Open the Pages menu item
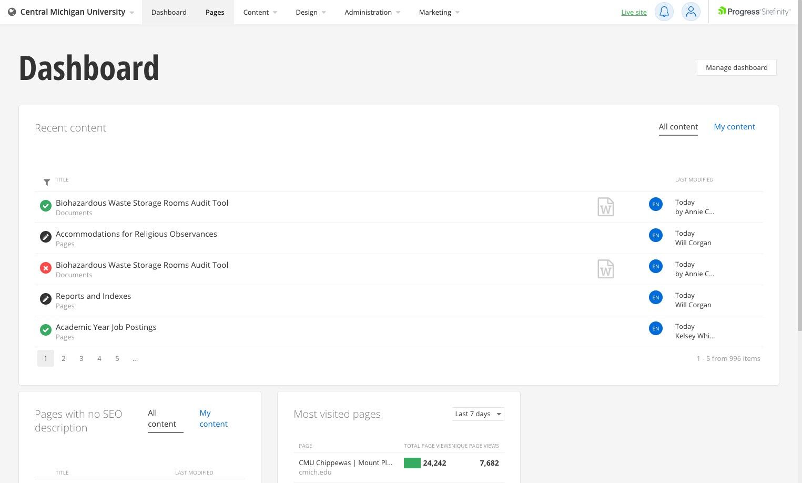The image size is (802, 483). 215,12
